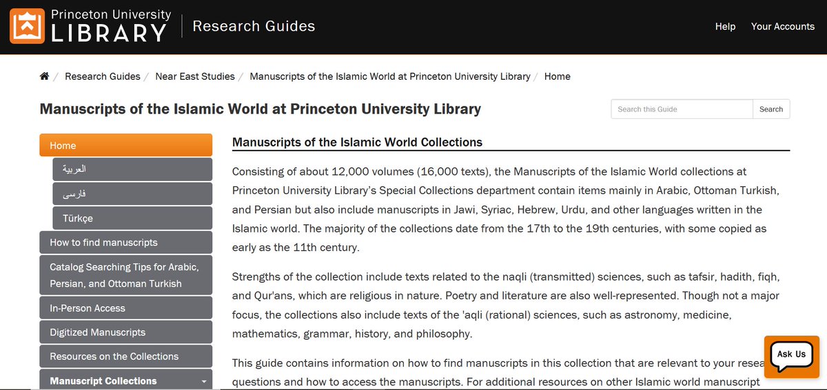827x390 pixels.
Task: Open Resources on the Collections page
Action: (x=126, y=356)
